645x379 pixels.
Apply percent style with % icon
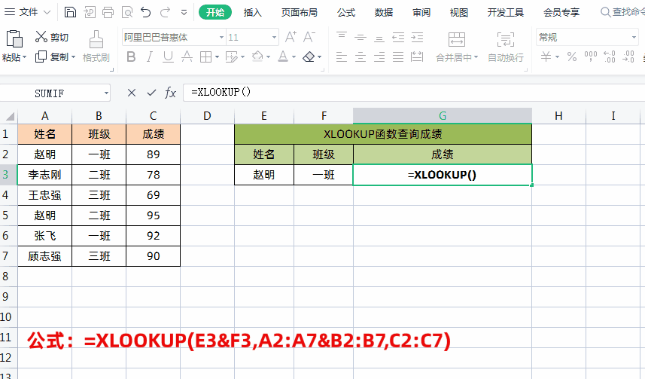pyautogui.click(x=572, y=57)
